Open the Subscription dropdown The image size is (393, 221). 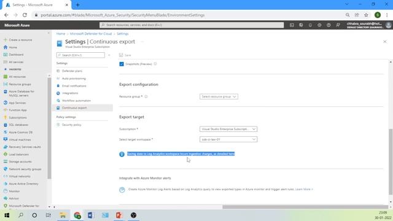coord(228,129)
